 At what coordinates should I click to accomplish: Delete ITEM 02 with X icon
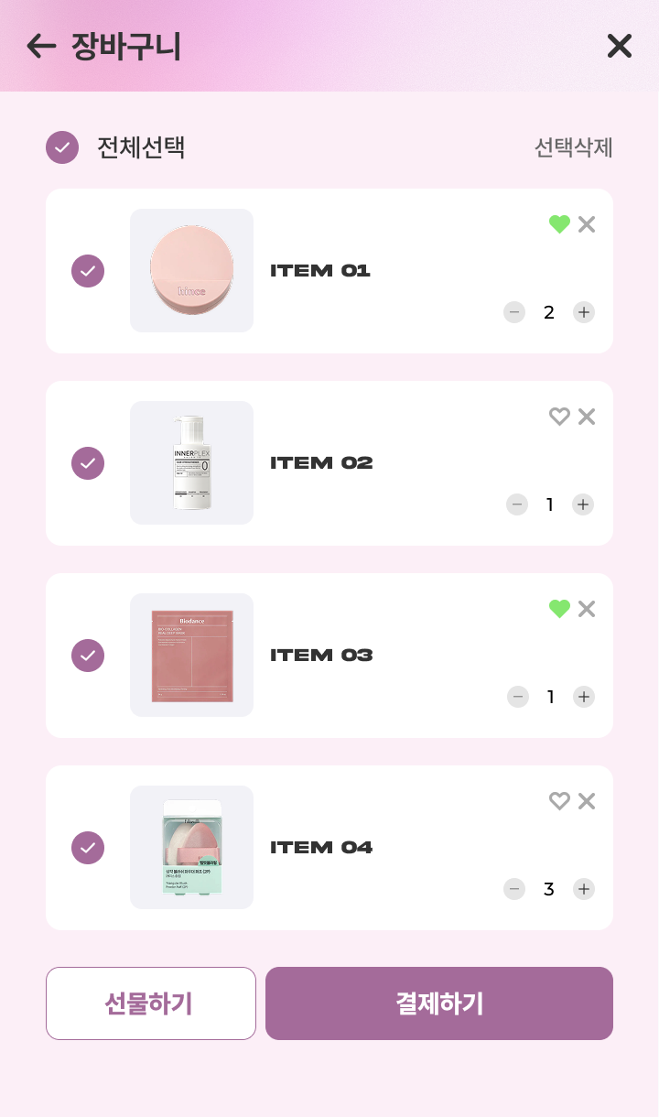(x=587, y=417)
